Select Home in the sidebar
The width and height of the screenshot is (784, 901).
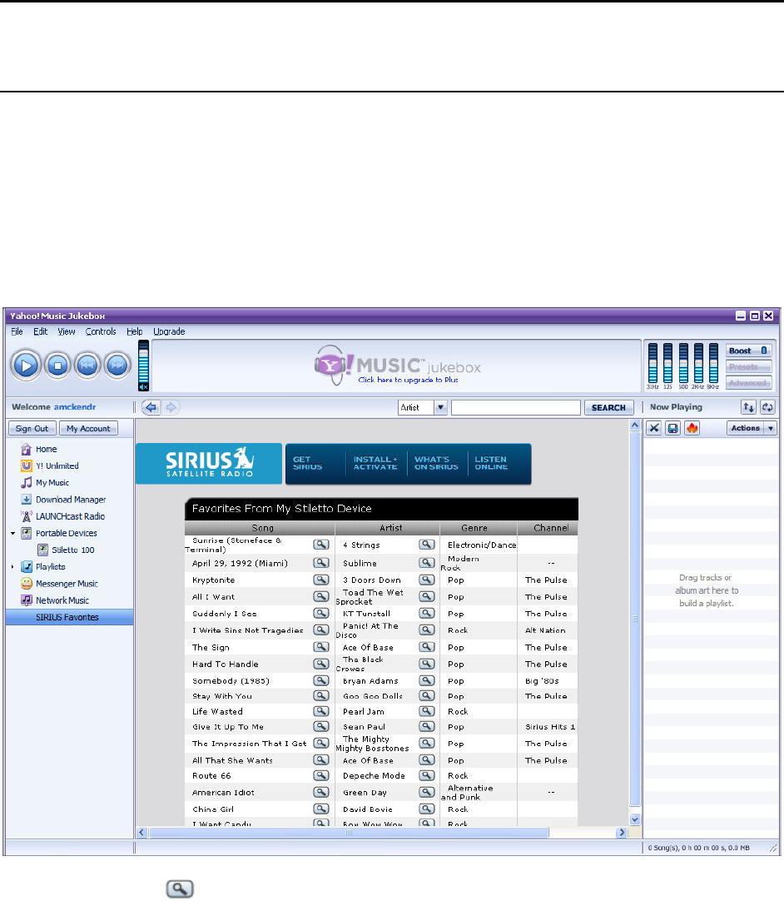point(46,450)
